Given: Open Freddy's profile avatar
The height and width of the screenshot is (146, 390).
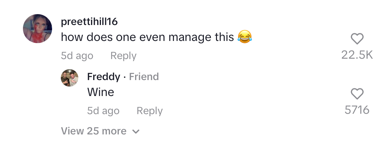Looking at the screenshot, I should click(69, 78).
